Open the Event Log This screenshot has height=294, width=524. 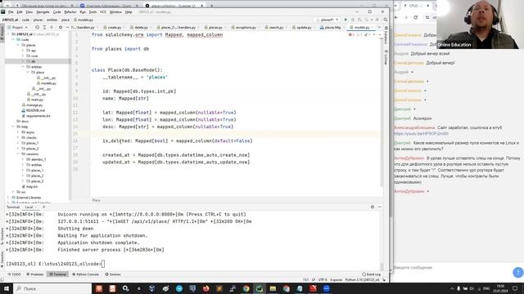[x=371, y=274]
